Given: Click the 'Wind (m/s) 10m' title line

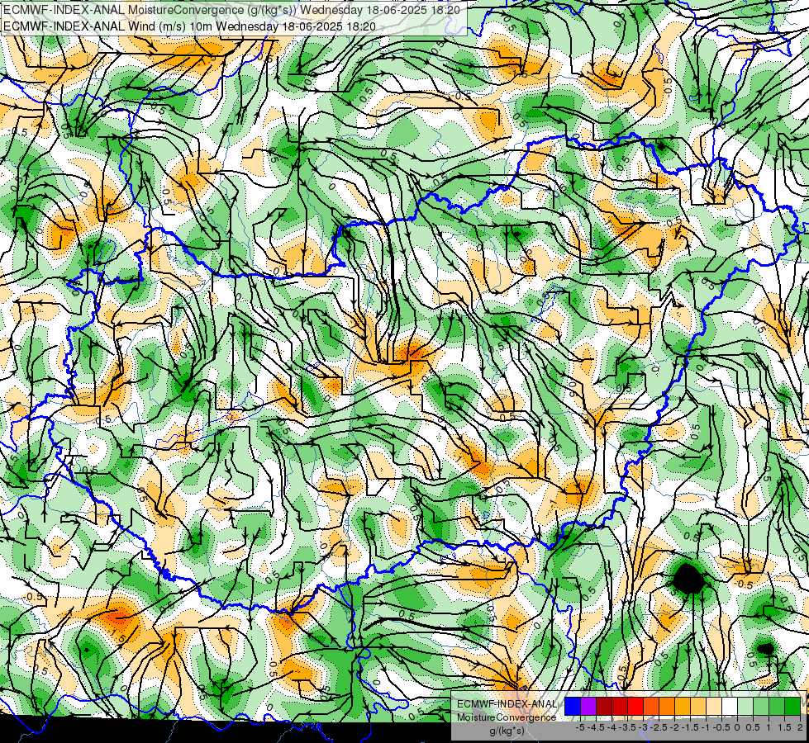Looking at the screenshot, I should tap(189, 26).
